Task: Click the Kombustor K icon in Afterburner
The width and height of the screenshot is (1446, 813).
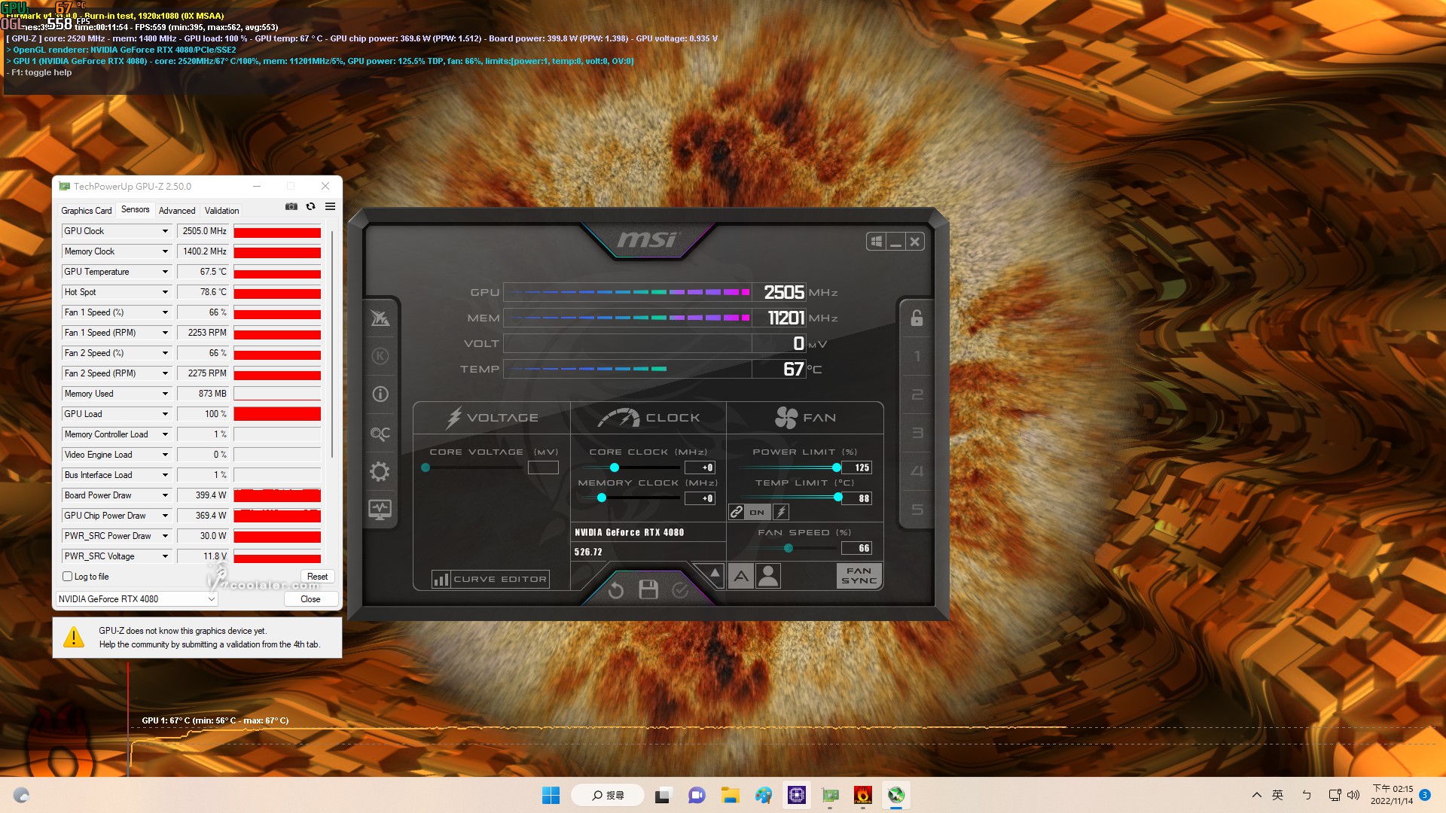Action: (380, 356)
